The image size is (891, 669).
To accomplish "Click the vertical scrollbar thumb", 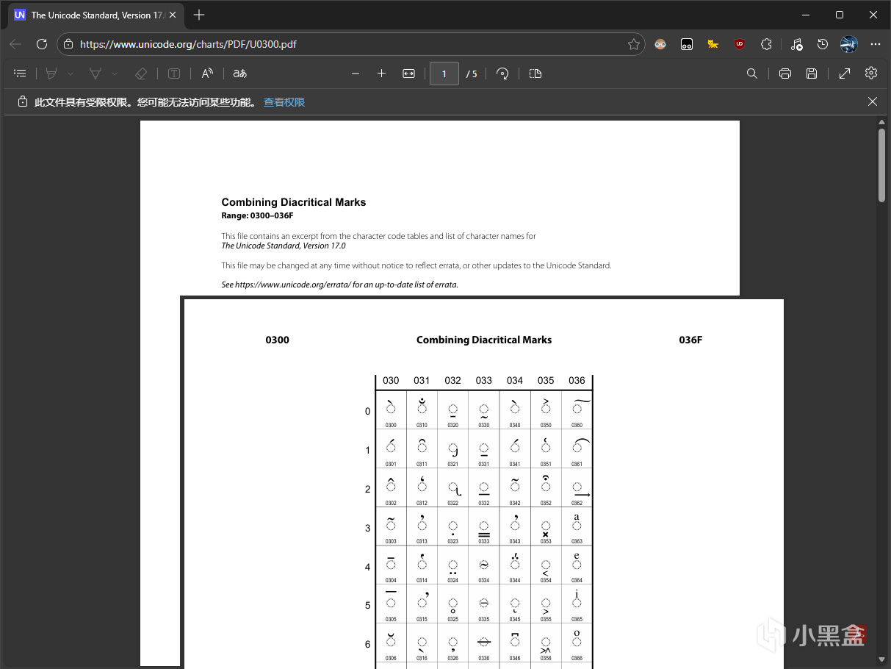I will (882, 165).
